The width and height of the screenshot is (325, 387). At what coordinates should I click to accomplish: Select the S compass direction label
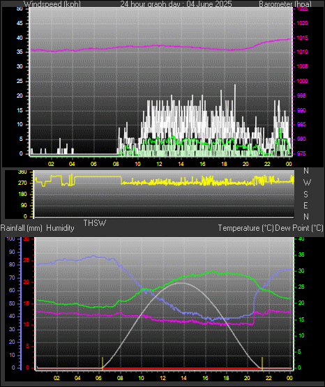click(x=305, y=195)
